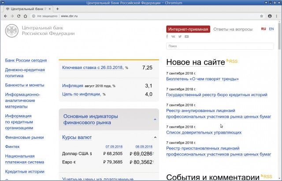
Task: Select the inflation value 3,1
Action: click(149, 86)
